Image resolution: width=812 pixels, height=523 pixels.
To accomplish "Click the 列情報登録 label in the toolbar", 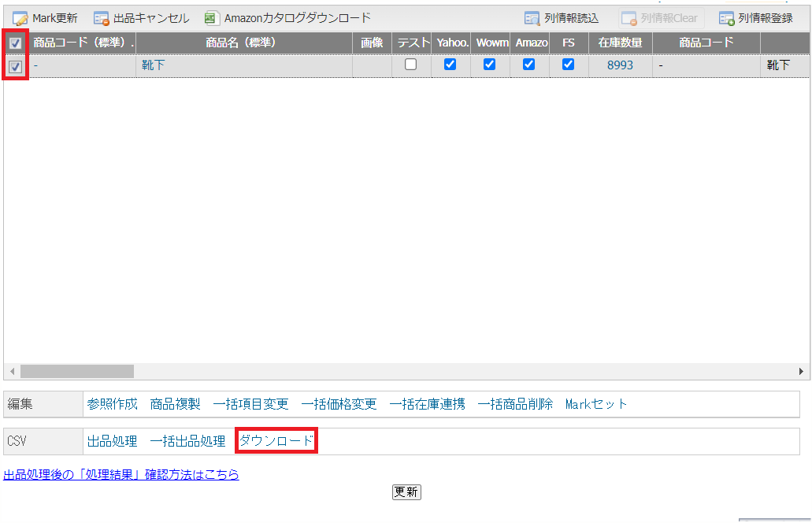I will click(x=766, y=19).
